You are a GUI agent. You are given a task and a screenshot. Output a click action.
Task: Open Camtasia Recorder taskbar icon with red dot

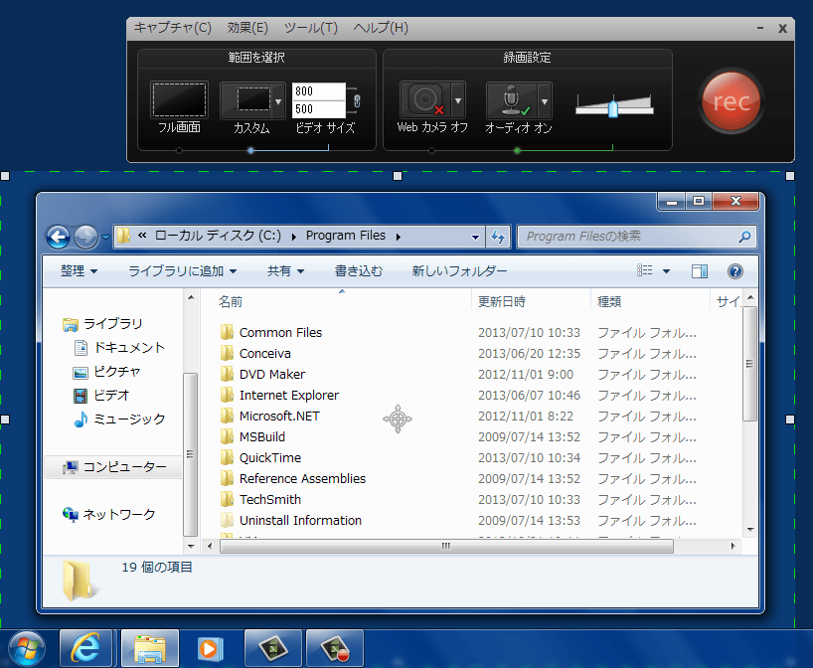tap(335, 648)
